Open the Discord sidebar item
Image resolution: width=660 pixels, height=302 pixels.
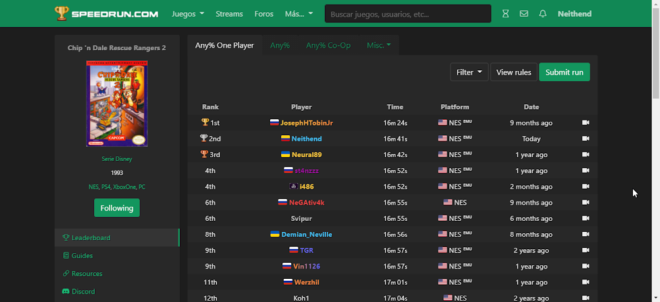(x=117, y=291)
